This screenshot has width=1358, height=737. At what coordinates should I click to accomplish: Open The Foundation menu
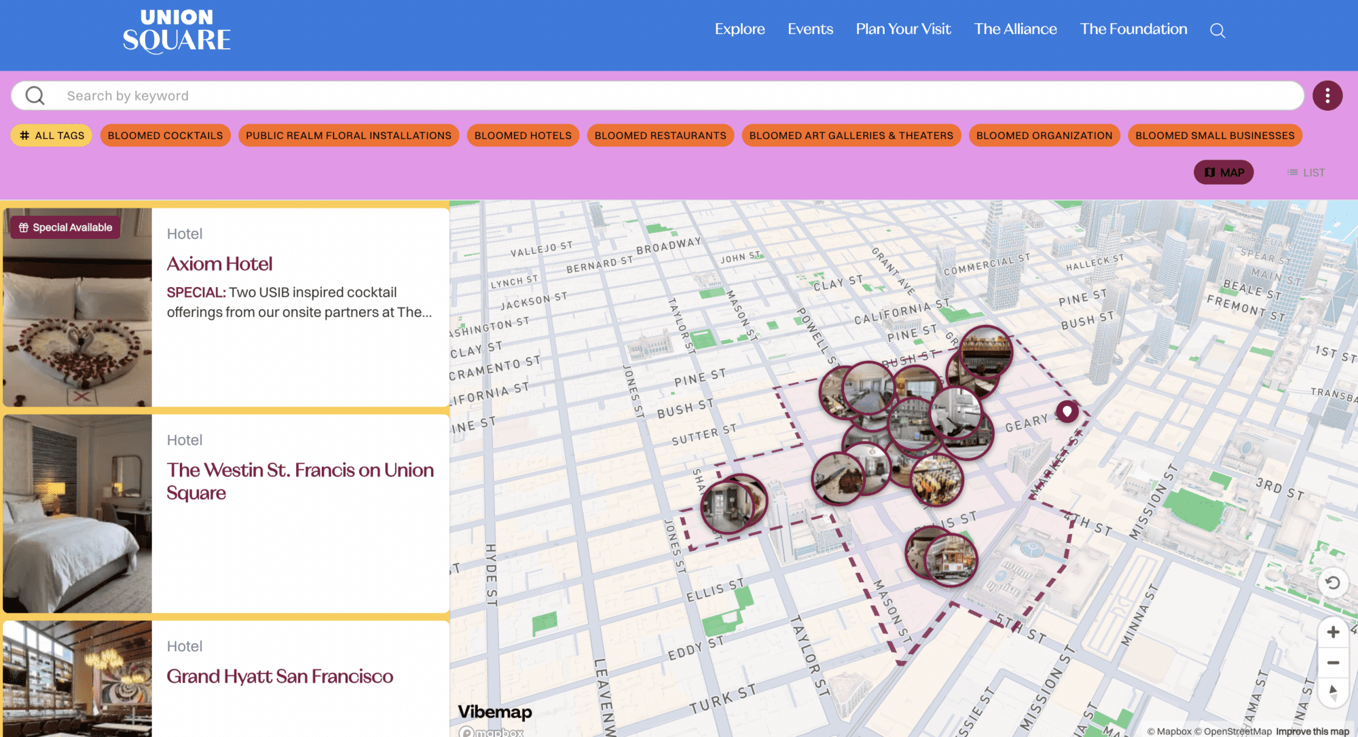(1133, 29)
